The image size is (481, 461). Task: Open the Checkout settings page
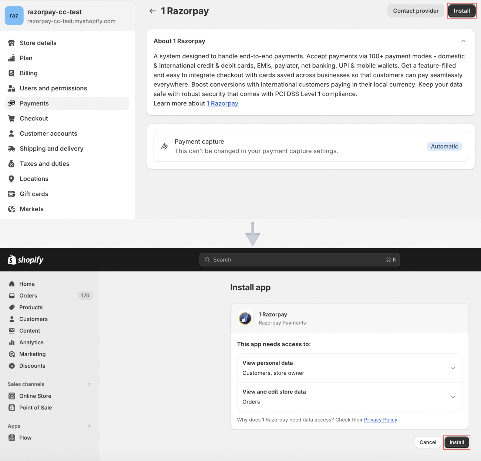67,119
